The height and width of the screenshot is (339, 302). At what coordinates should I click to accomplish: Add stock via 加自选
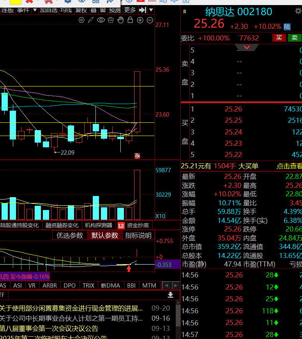pos(49,10)
